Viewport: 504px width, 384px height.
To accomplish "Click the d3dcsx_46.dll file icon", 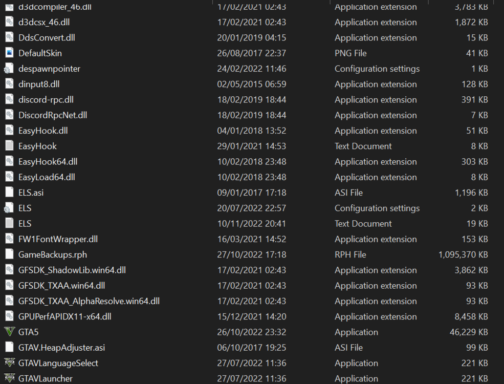I will click(9, 22).
